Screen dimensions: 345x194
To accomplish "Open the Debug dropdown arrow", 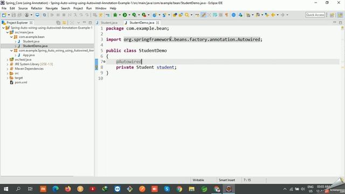I will (120, 15).
